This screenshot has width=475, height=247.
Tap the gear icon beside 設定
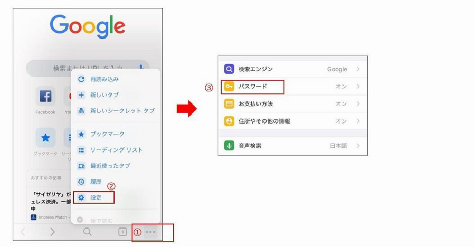click(x=81, y=197)
